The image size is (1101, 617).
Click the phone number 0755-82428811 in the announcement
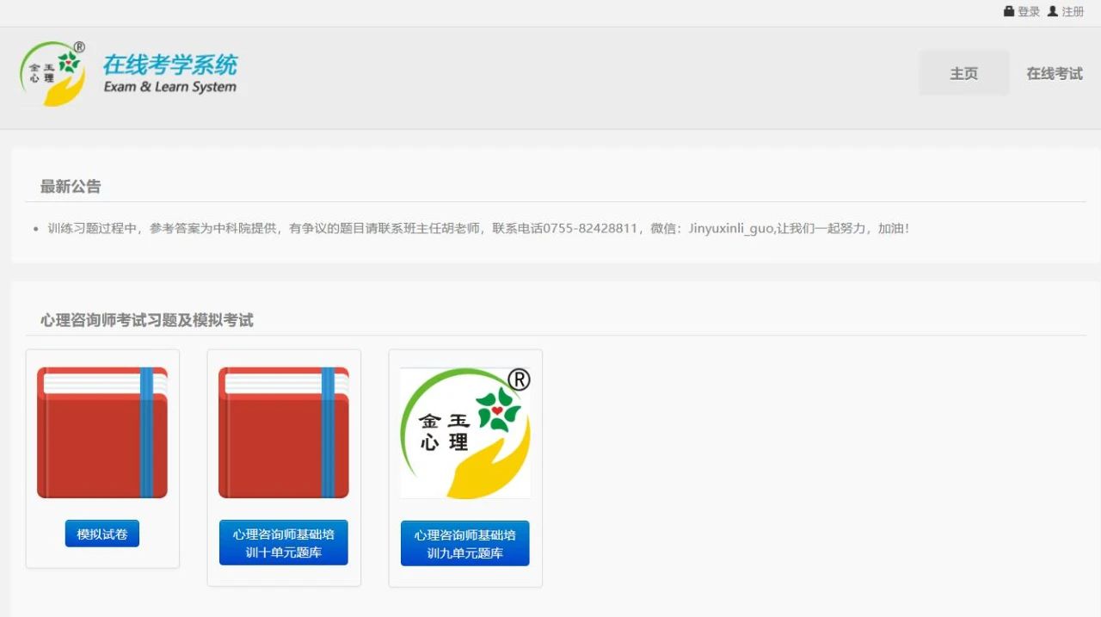(x=590, y=228)
